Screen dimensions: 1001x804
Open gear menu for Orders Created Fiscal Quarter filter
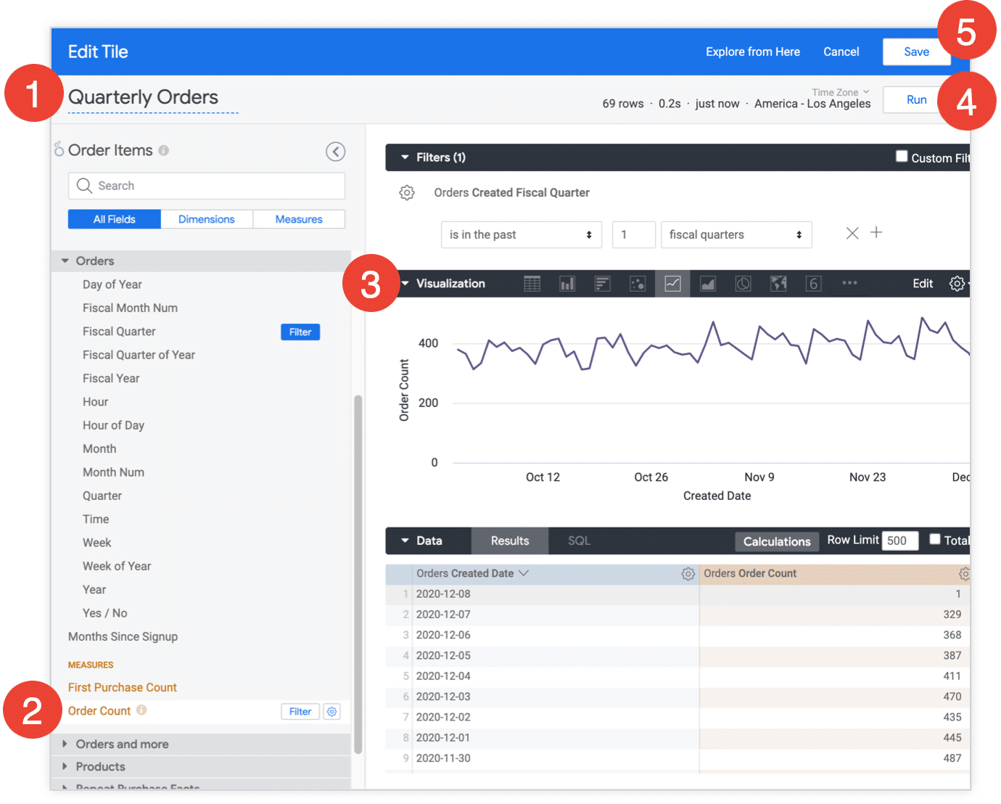tap(407, 193)
